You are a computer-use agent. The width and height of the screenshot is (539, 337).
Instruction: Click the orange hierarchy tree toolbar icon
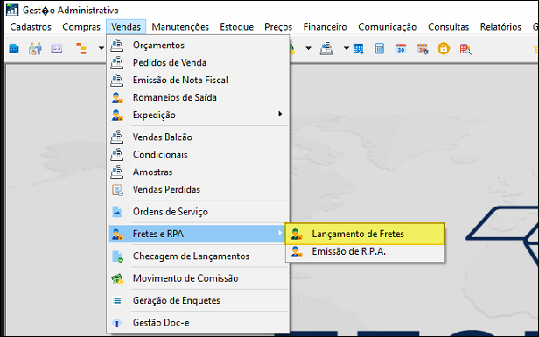[81, 49]
